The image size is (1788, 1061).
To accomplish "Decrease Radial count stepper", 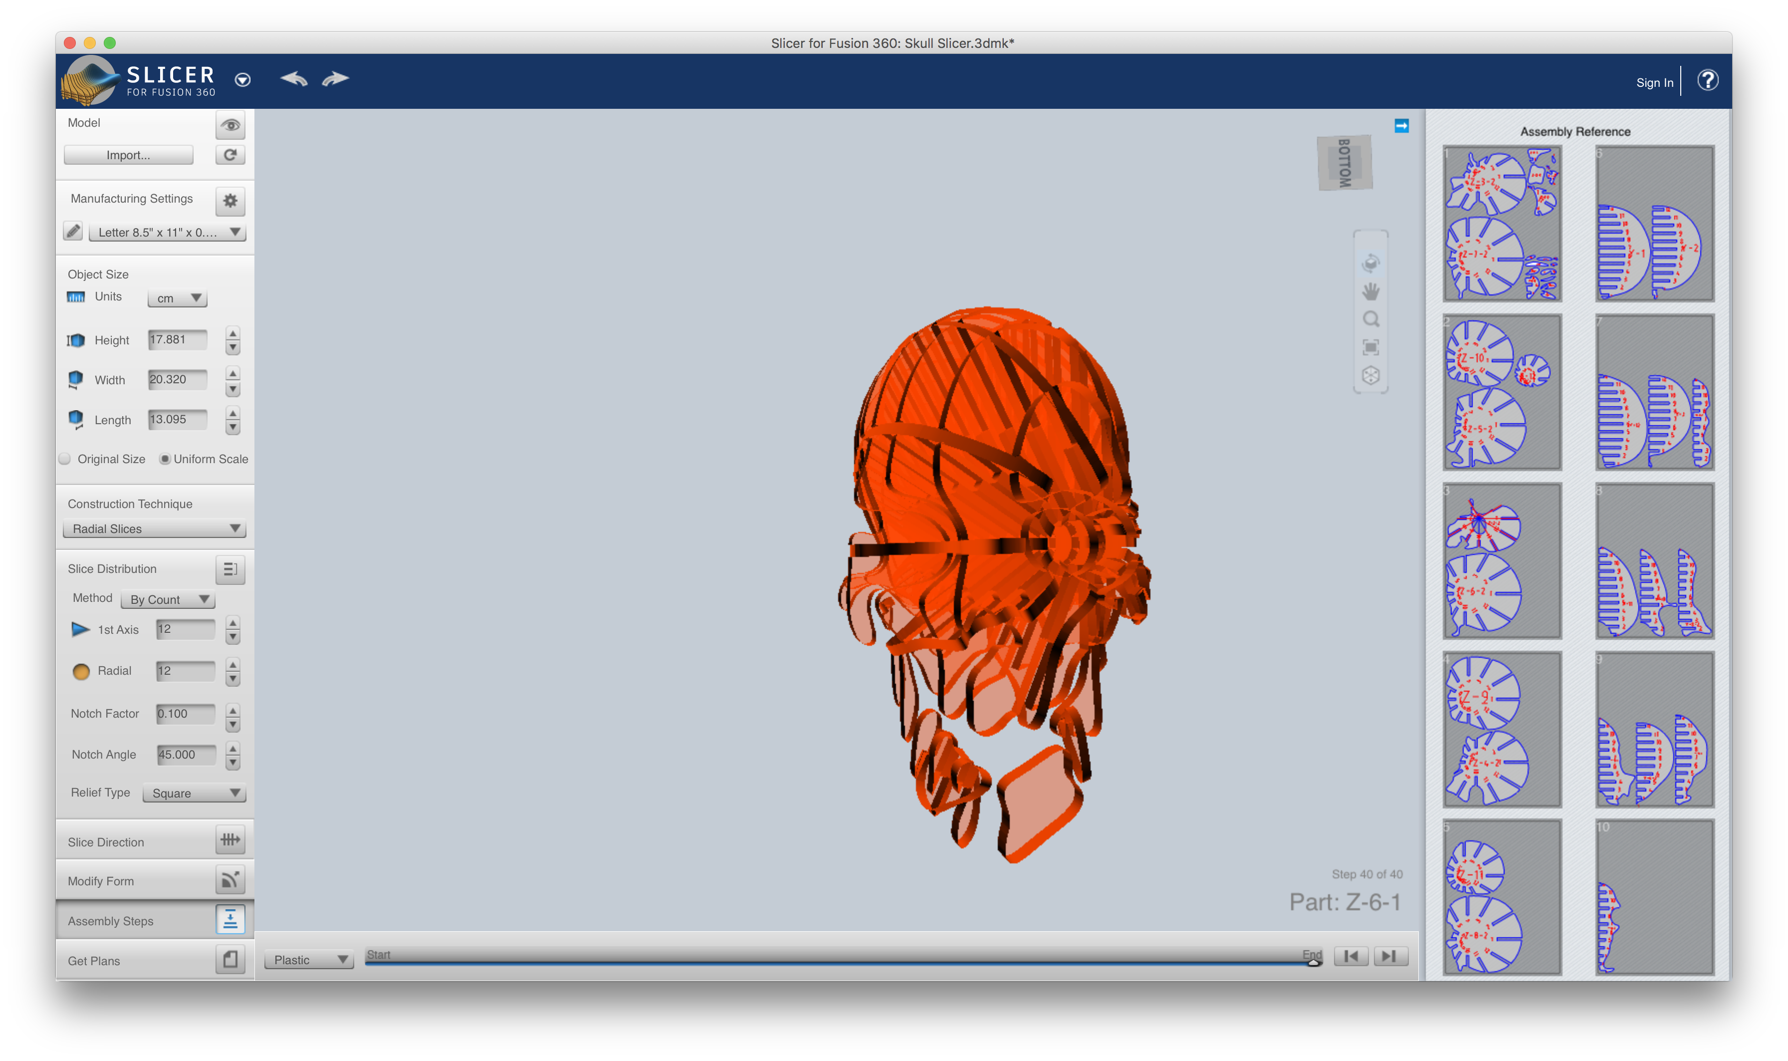I will (232, 679).
